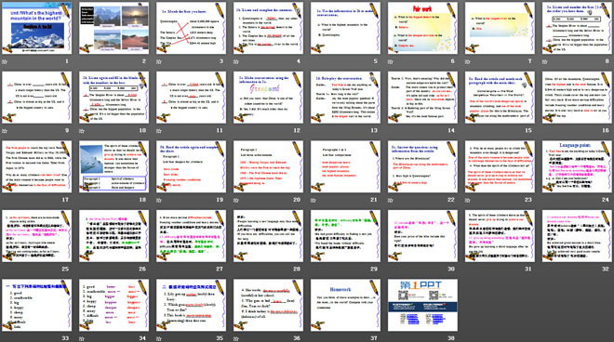The width and height of the screenshot is (614, 342).
Task: Select slide 32 thumbnail
Action: [x=577, y=236]
